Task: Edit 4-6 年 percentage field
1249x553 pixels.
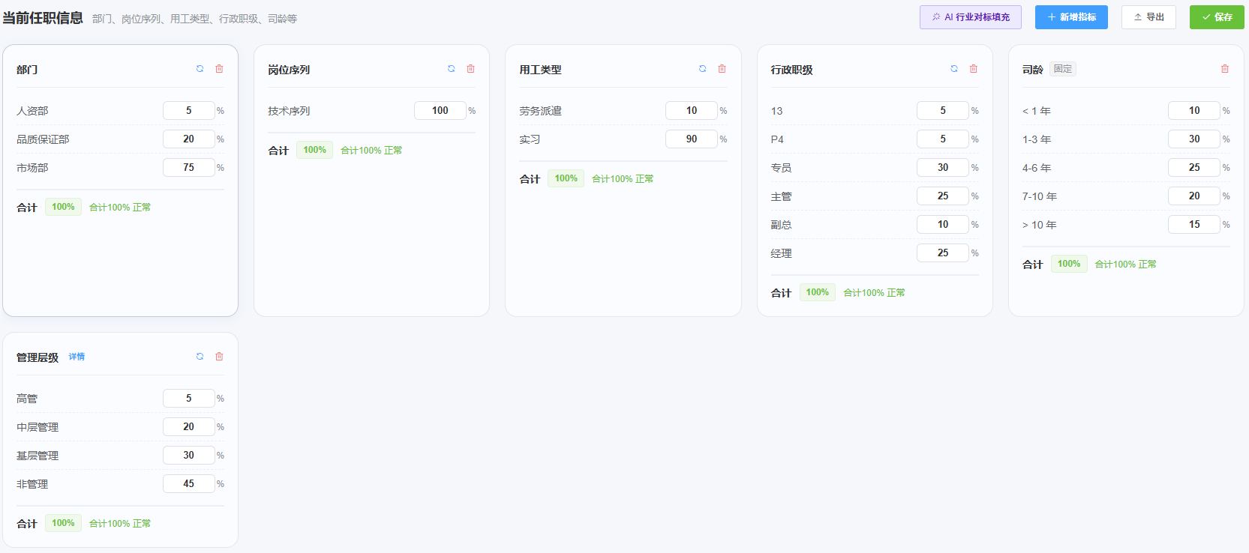Action: pos(1194,168)
